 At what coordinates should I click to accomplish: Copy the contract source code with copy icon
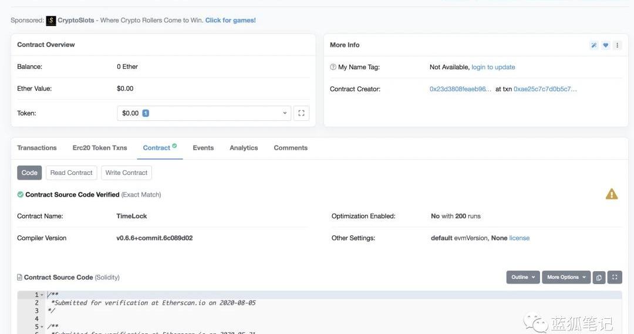coord(599,278)
